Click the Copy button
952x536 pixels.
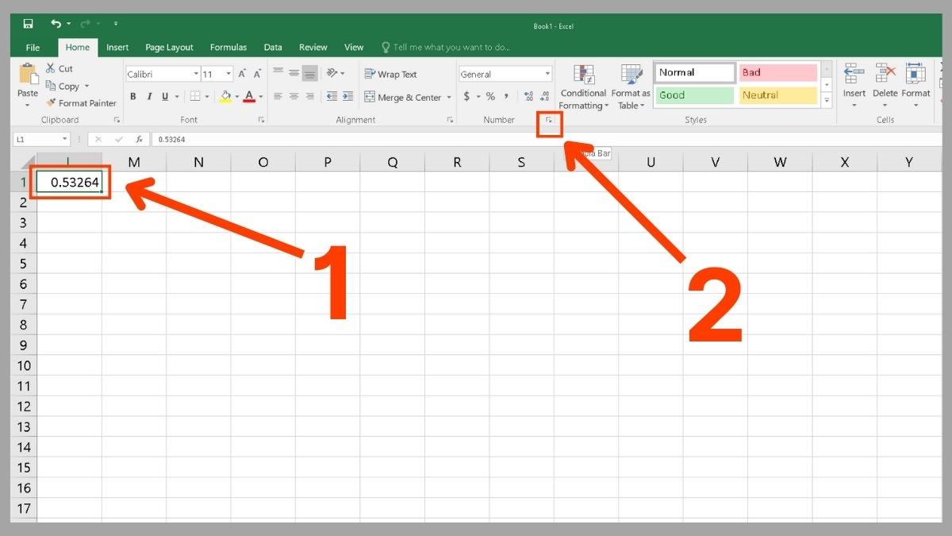coord(63,86)
